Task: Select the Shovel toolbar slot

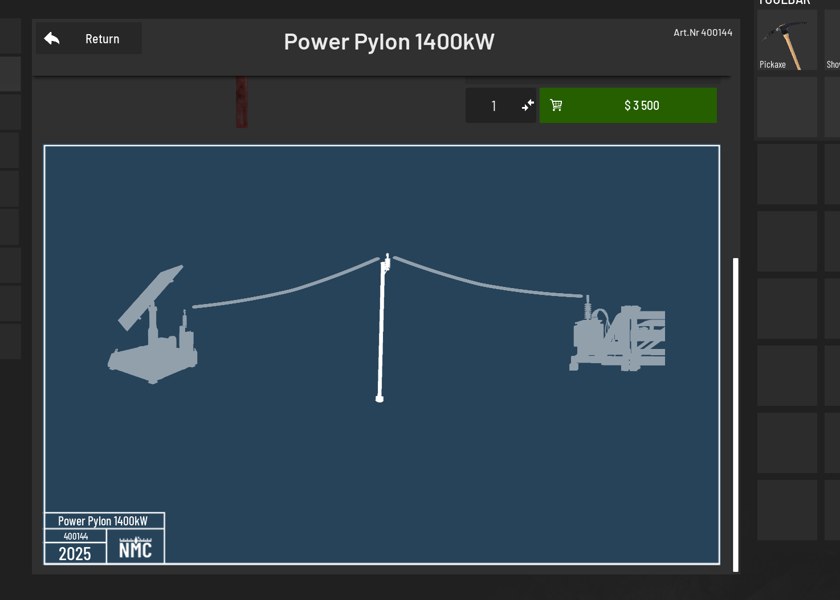Action: (833, 40)
